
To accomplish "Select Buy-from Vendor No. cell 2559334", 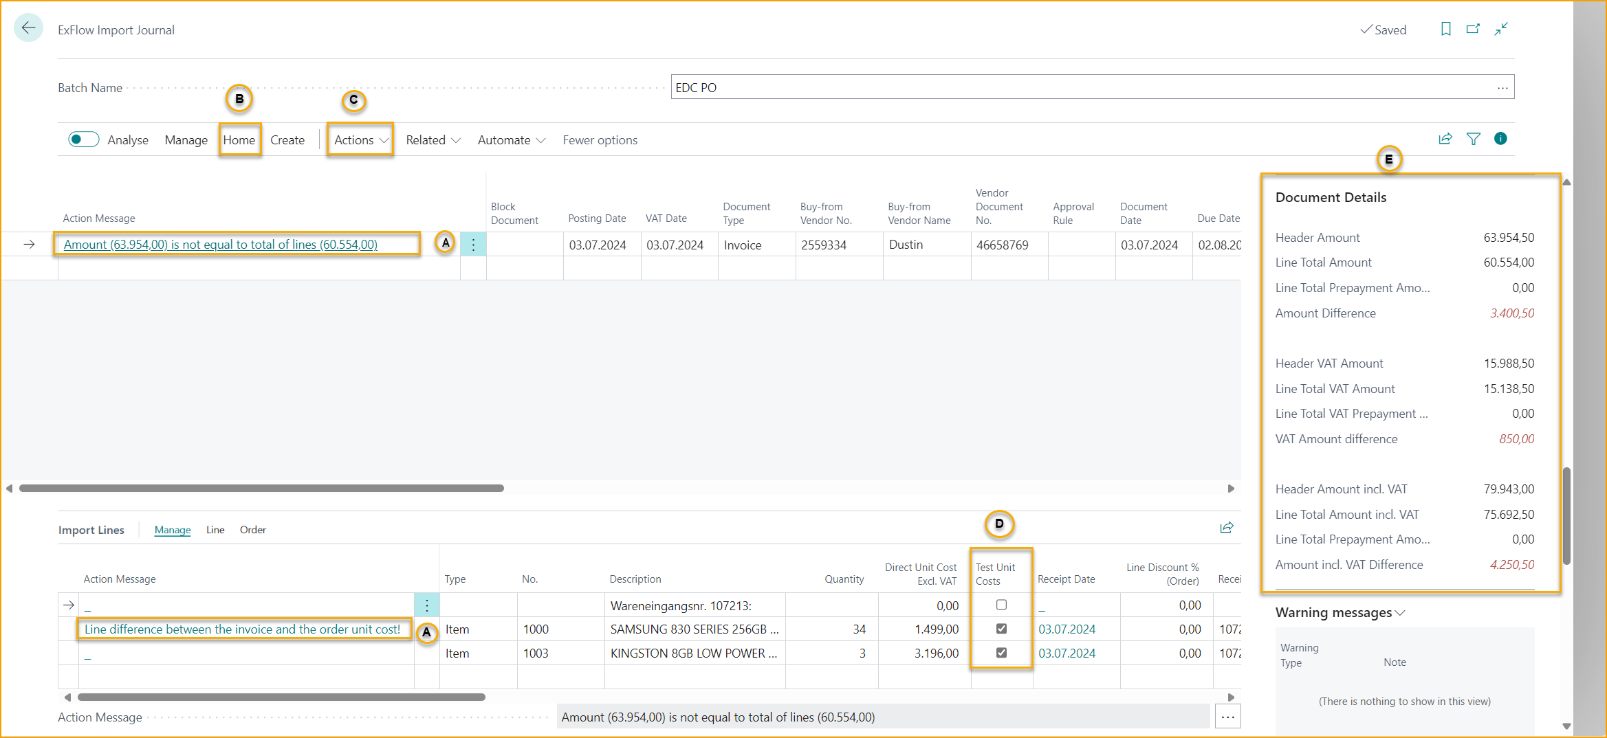I will [839, 245].
